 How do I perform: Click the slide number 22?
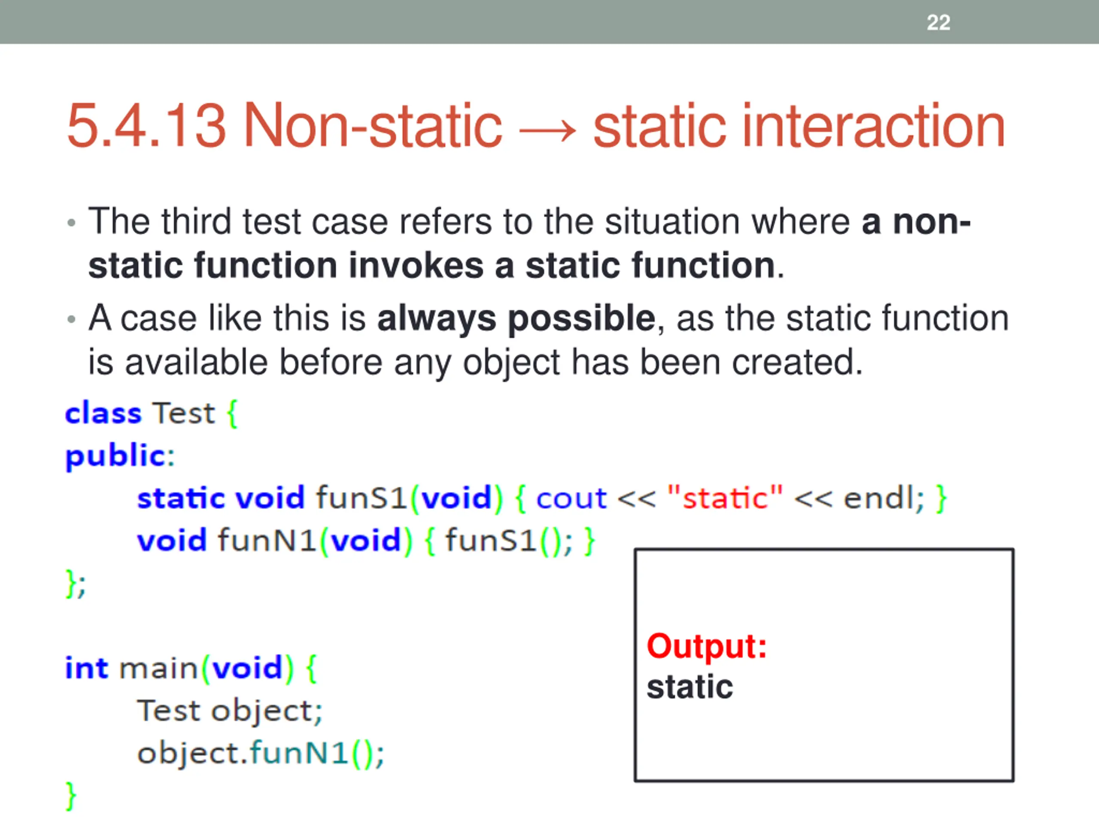938,22
